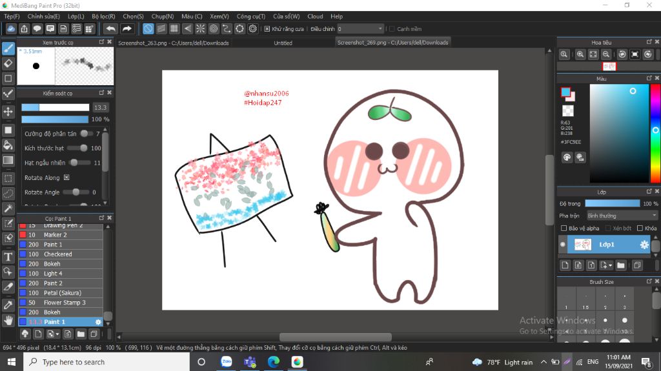Image resolution: width=661 pixels, height=371 pixels.
Task: Select Light 4 brush
Action: tap(61, 274)
